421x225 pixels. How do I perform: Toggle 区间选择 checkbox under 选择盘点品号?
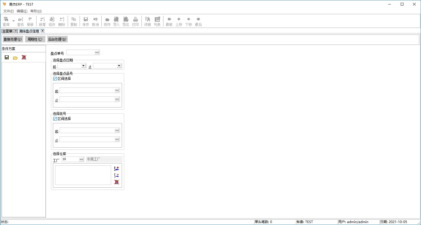click(x=55, y=79)
